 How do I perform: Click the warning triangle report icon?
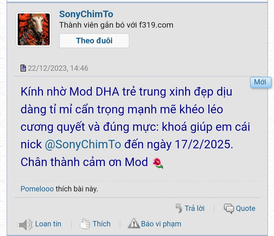(x=134, y=223)
